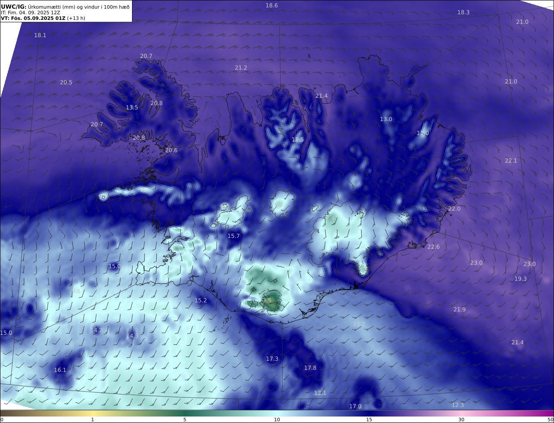
Task: Click the wind value 15.2 on the map
Action: click(x=201, y=301)
